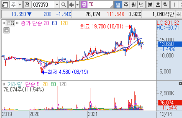Click the volume 5 moving average legend

click(38, 84)
